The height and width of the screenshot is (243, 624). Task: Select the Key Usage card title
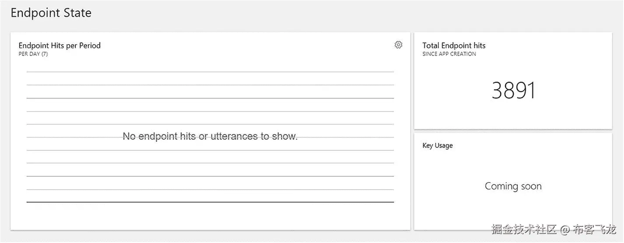click(437, 145)
